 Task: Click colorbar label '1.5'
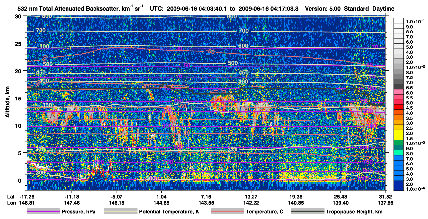tap(409, 138)
